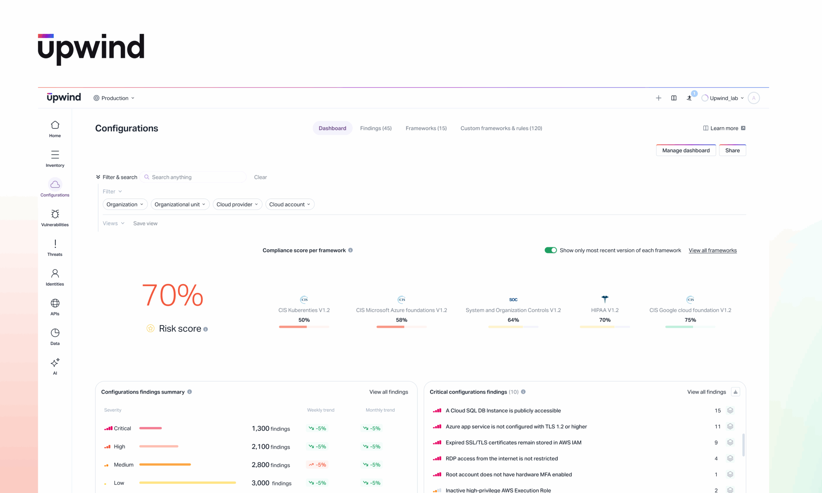
Task: Download critical configurations findings report
Action: (x=736, y=392)
